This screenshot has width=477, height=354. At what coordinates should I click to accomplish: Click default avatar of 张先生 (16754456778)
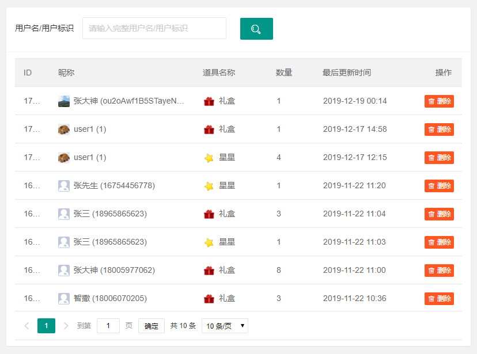[64, 186]
